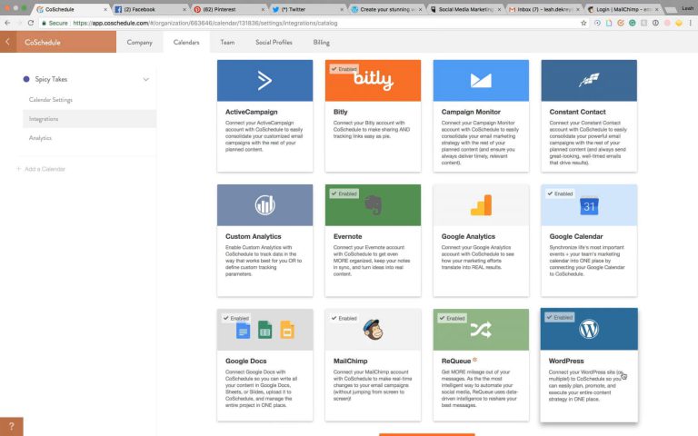Click the Enabled badge on Google Docs
This screenshot has width=698, height=436.
[236, 318]
